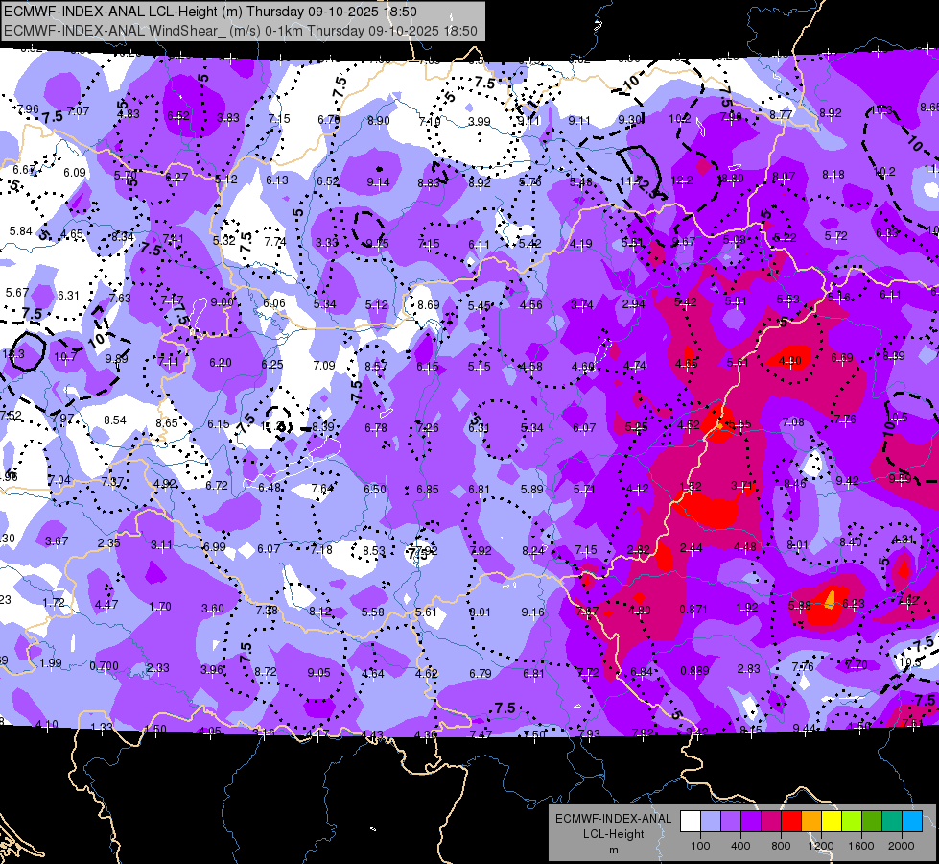The height and width of the screenshot is (864, 939).
Task: Click the wind shear value '8.72'
Action: 266,672
